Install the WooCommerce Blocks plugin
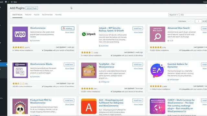The width and height of the screenshot is (207, 116). pyautogui.click(x=69, y=64)
